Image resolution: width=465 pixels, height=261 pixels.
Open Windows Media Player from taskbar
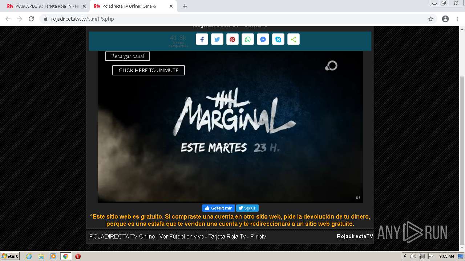pyautogui.click(x=53, y=256)
